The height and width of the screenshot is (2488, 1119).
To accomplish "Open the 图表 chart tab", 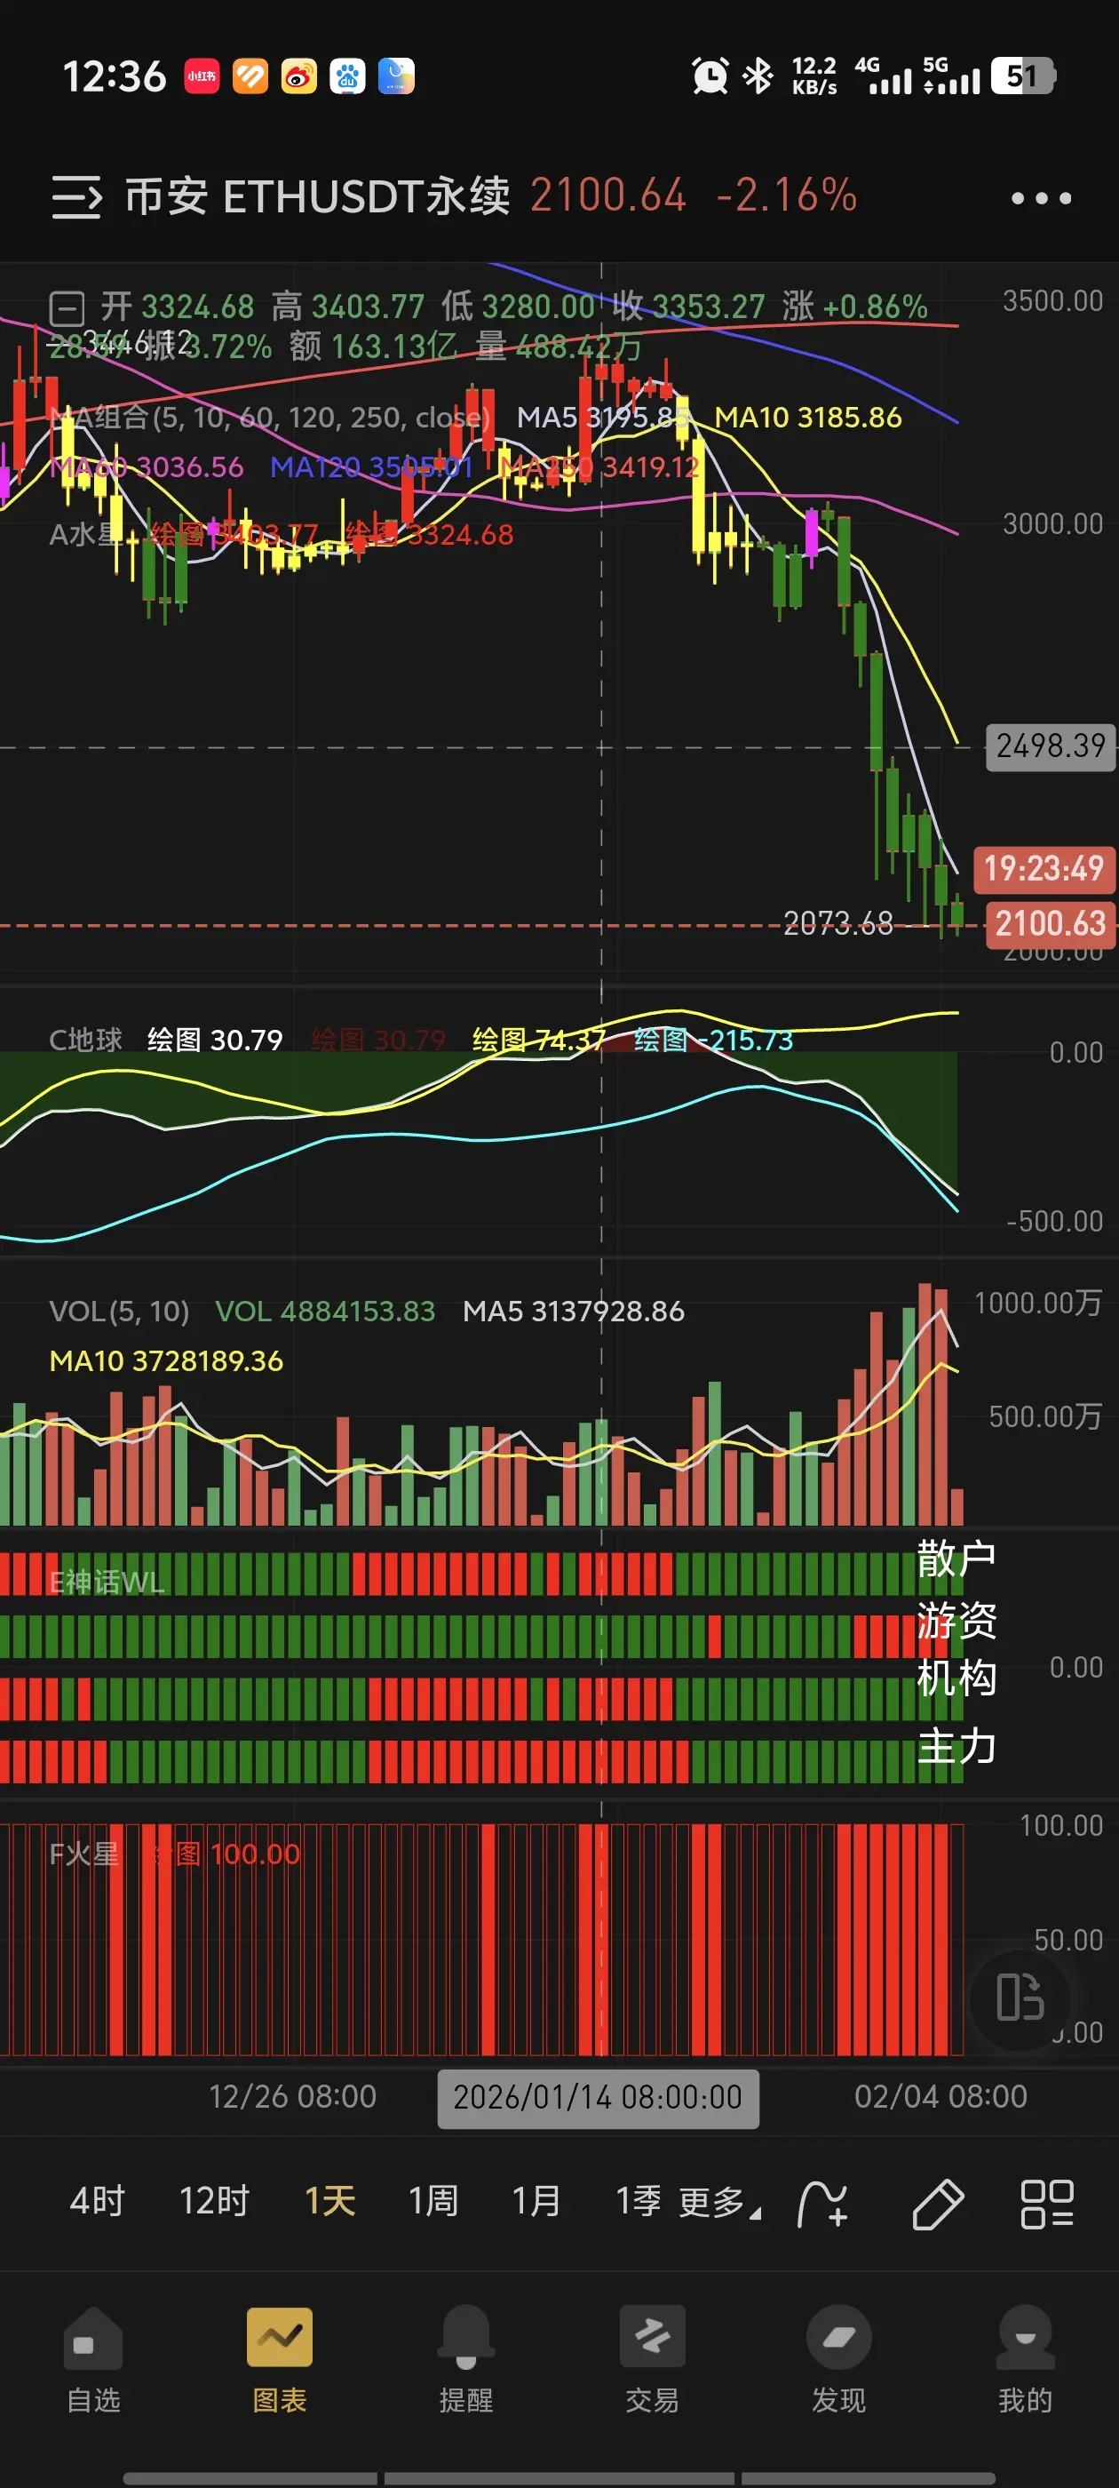I will [280, 2357].
